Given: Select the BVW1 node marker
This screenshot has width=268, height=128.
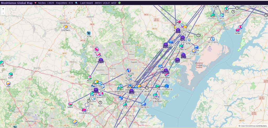Looking at the screenshot, I should (238, 30).
